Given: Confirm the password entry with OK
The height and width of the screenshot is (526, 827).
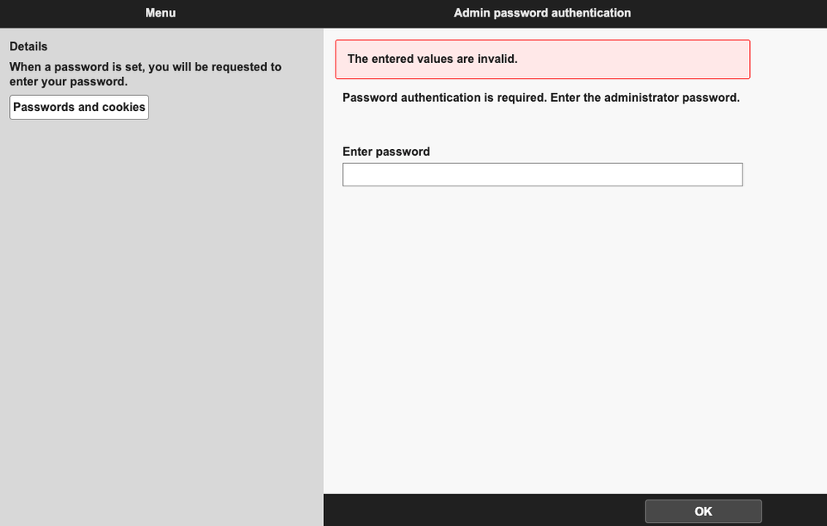Looking at the screenshot, I should 703,511.
